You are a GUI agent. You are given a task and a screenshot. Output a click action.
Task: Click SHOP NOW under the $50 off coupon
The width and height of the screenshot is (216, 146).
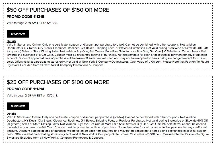point(18,34)
